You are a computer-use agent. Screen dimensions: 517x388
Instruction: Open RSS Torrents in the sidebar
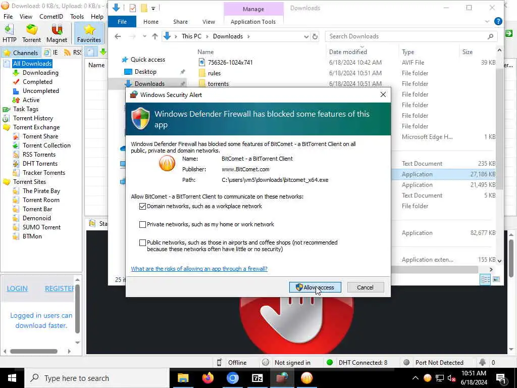[x=39, y=155]
